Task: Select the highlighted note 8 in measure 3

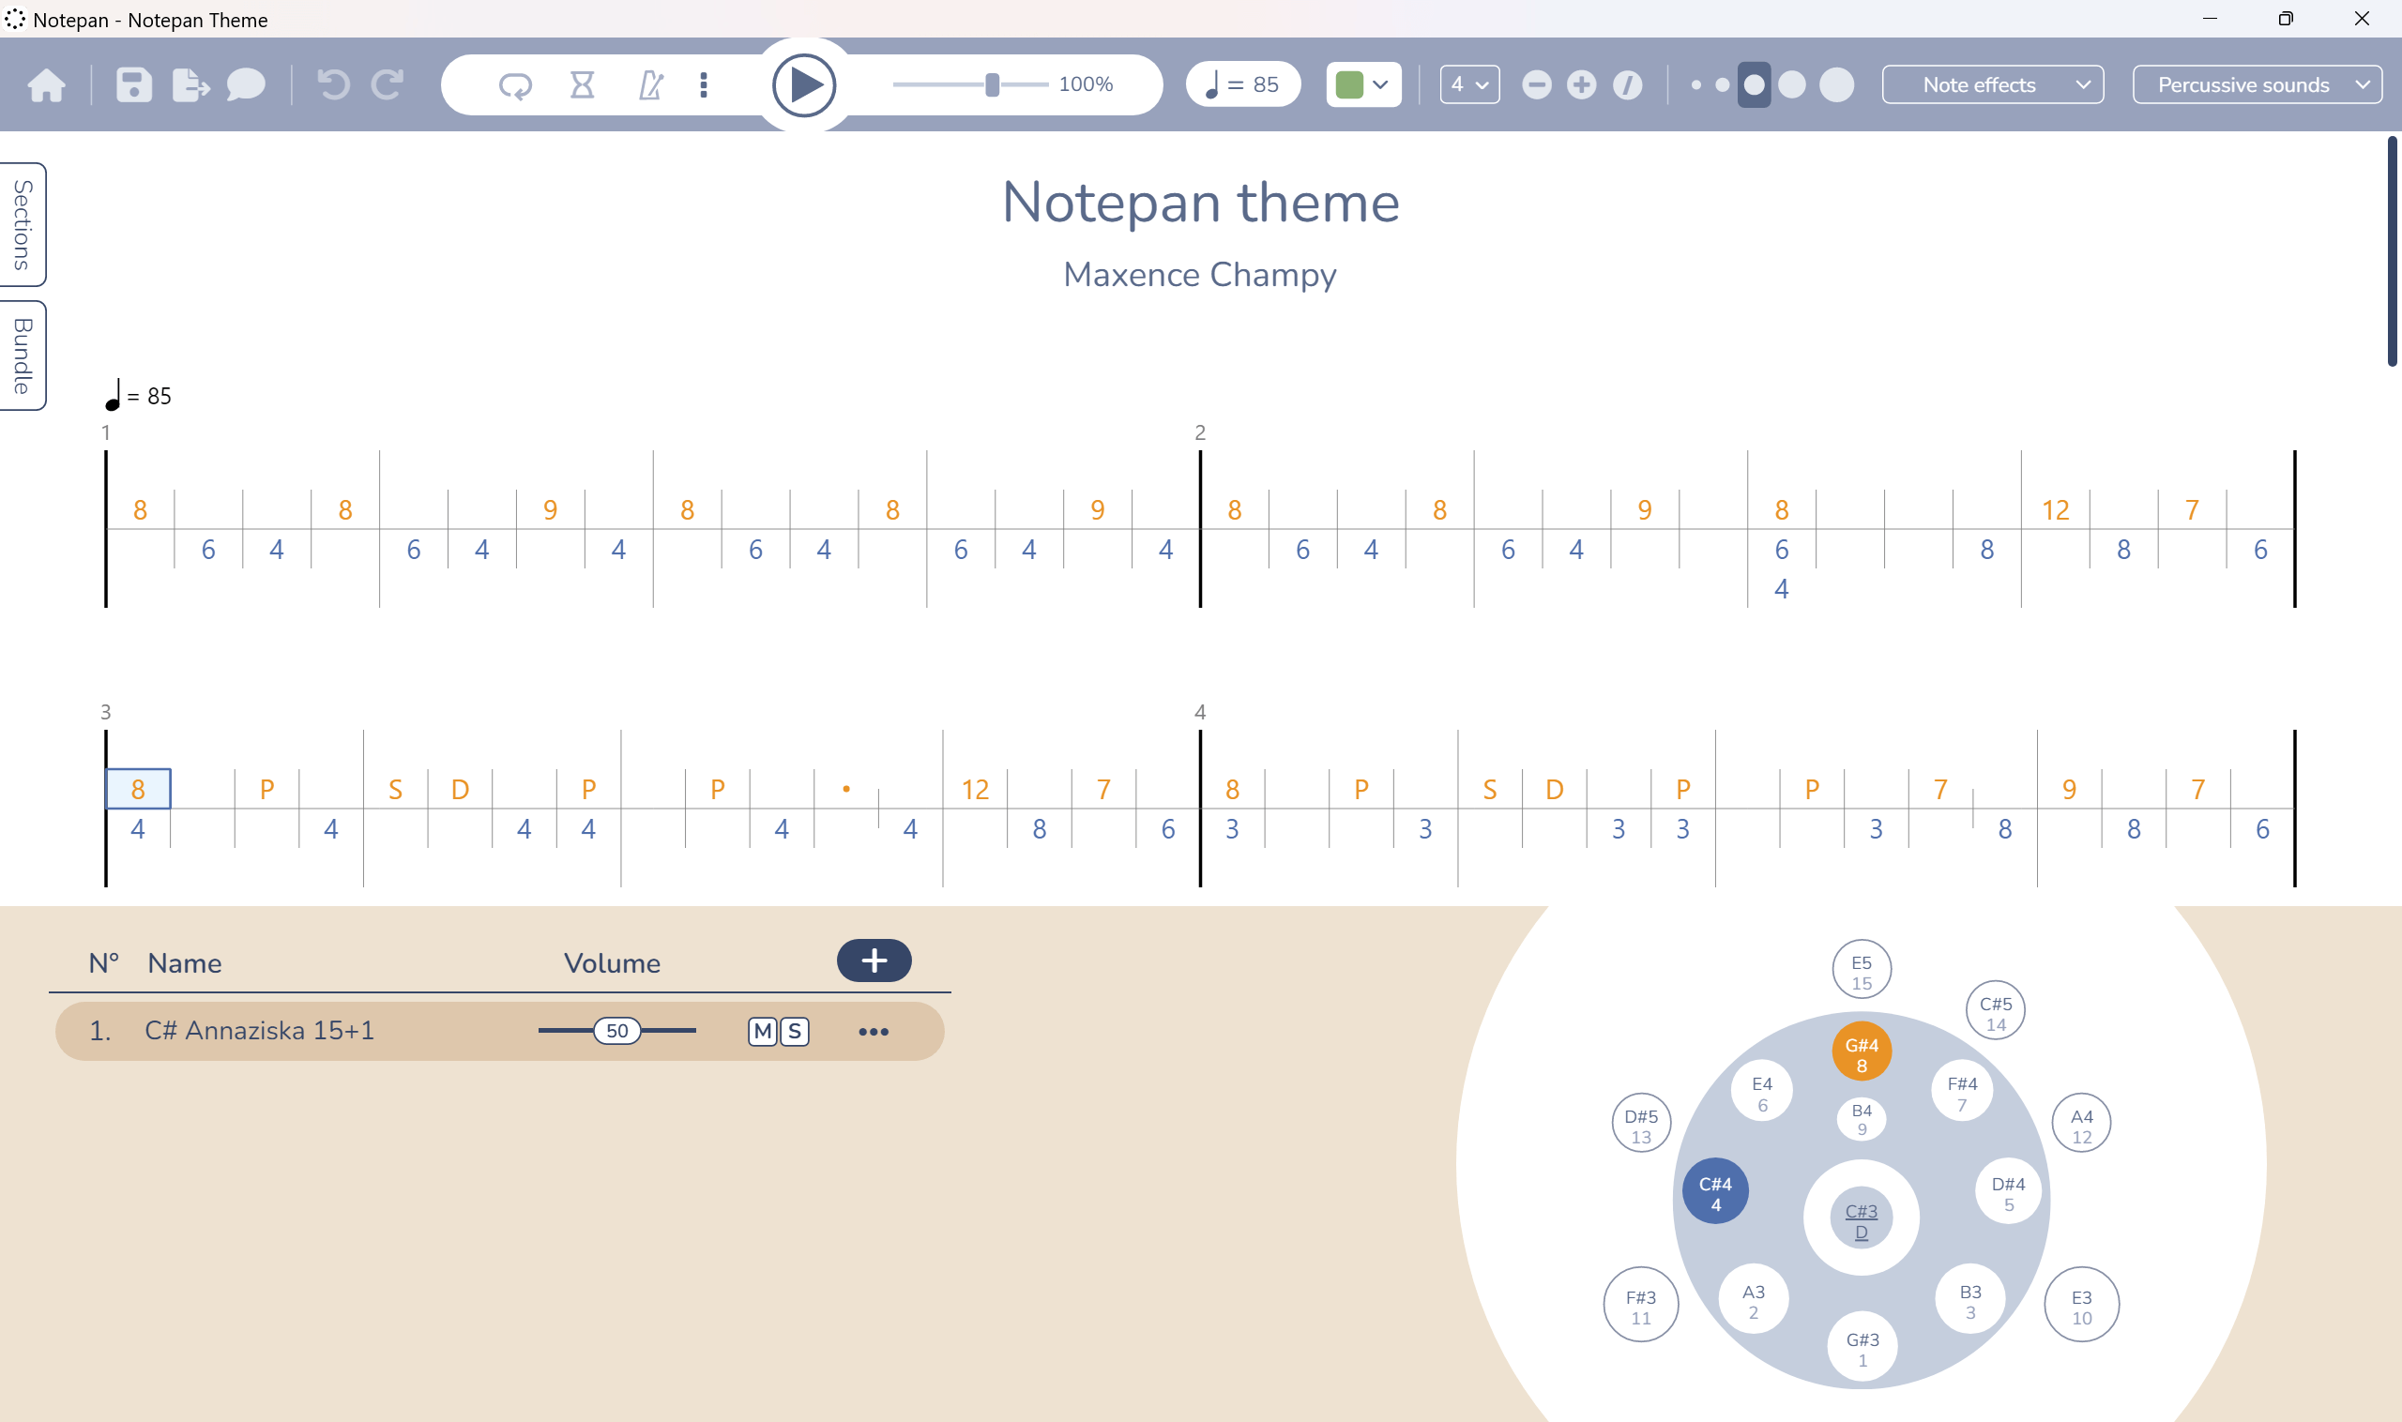Action: click(x=138, y=789)
